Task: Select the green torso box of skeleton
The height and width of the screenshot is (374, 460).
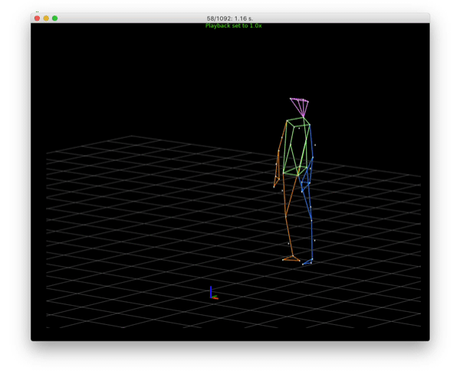Action: (x=295, y=146)
